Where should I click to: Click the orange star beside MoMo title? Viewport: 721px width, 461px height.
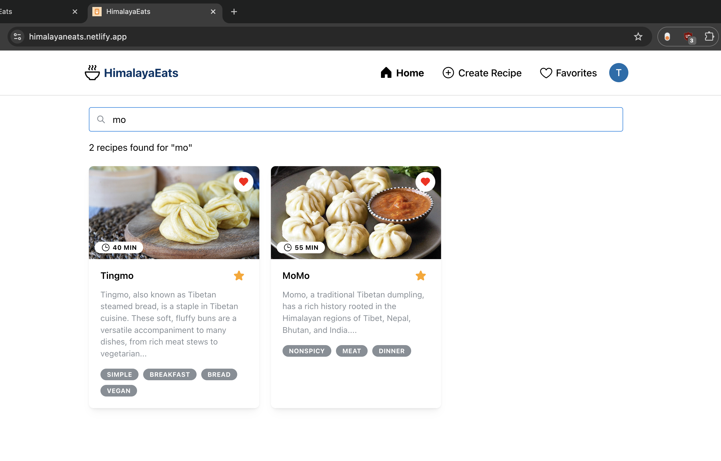click(x=420, y=276)
